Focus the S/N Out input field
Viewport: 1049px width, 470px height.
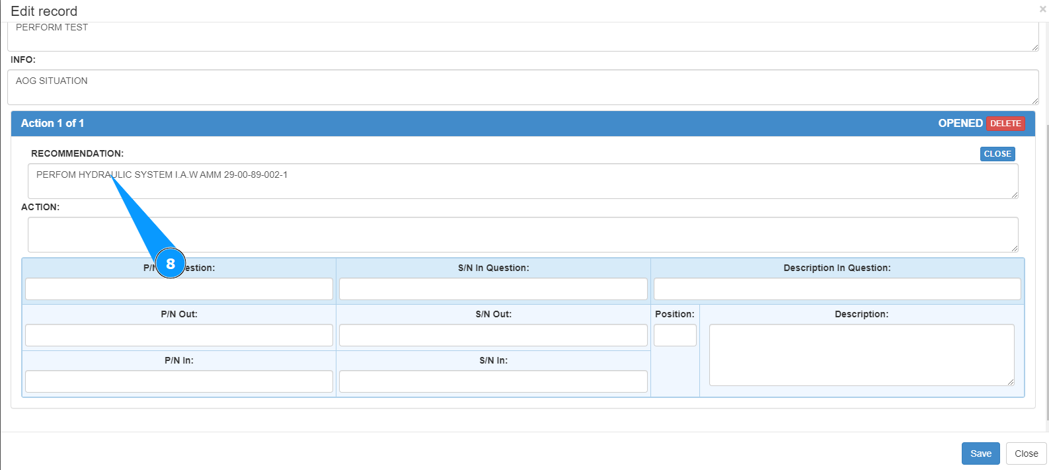point(493,335)
